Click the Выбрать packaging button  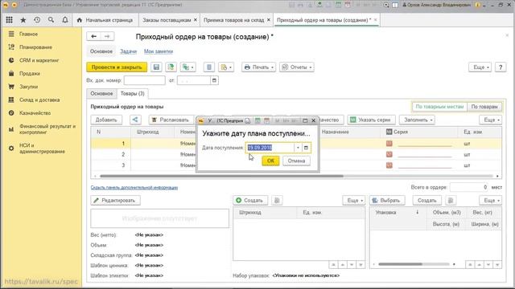(387, 201)
